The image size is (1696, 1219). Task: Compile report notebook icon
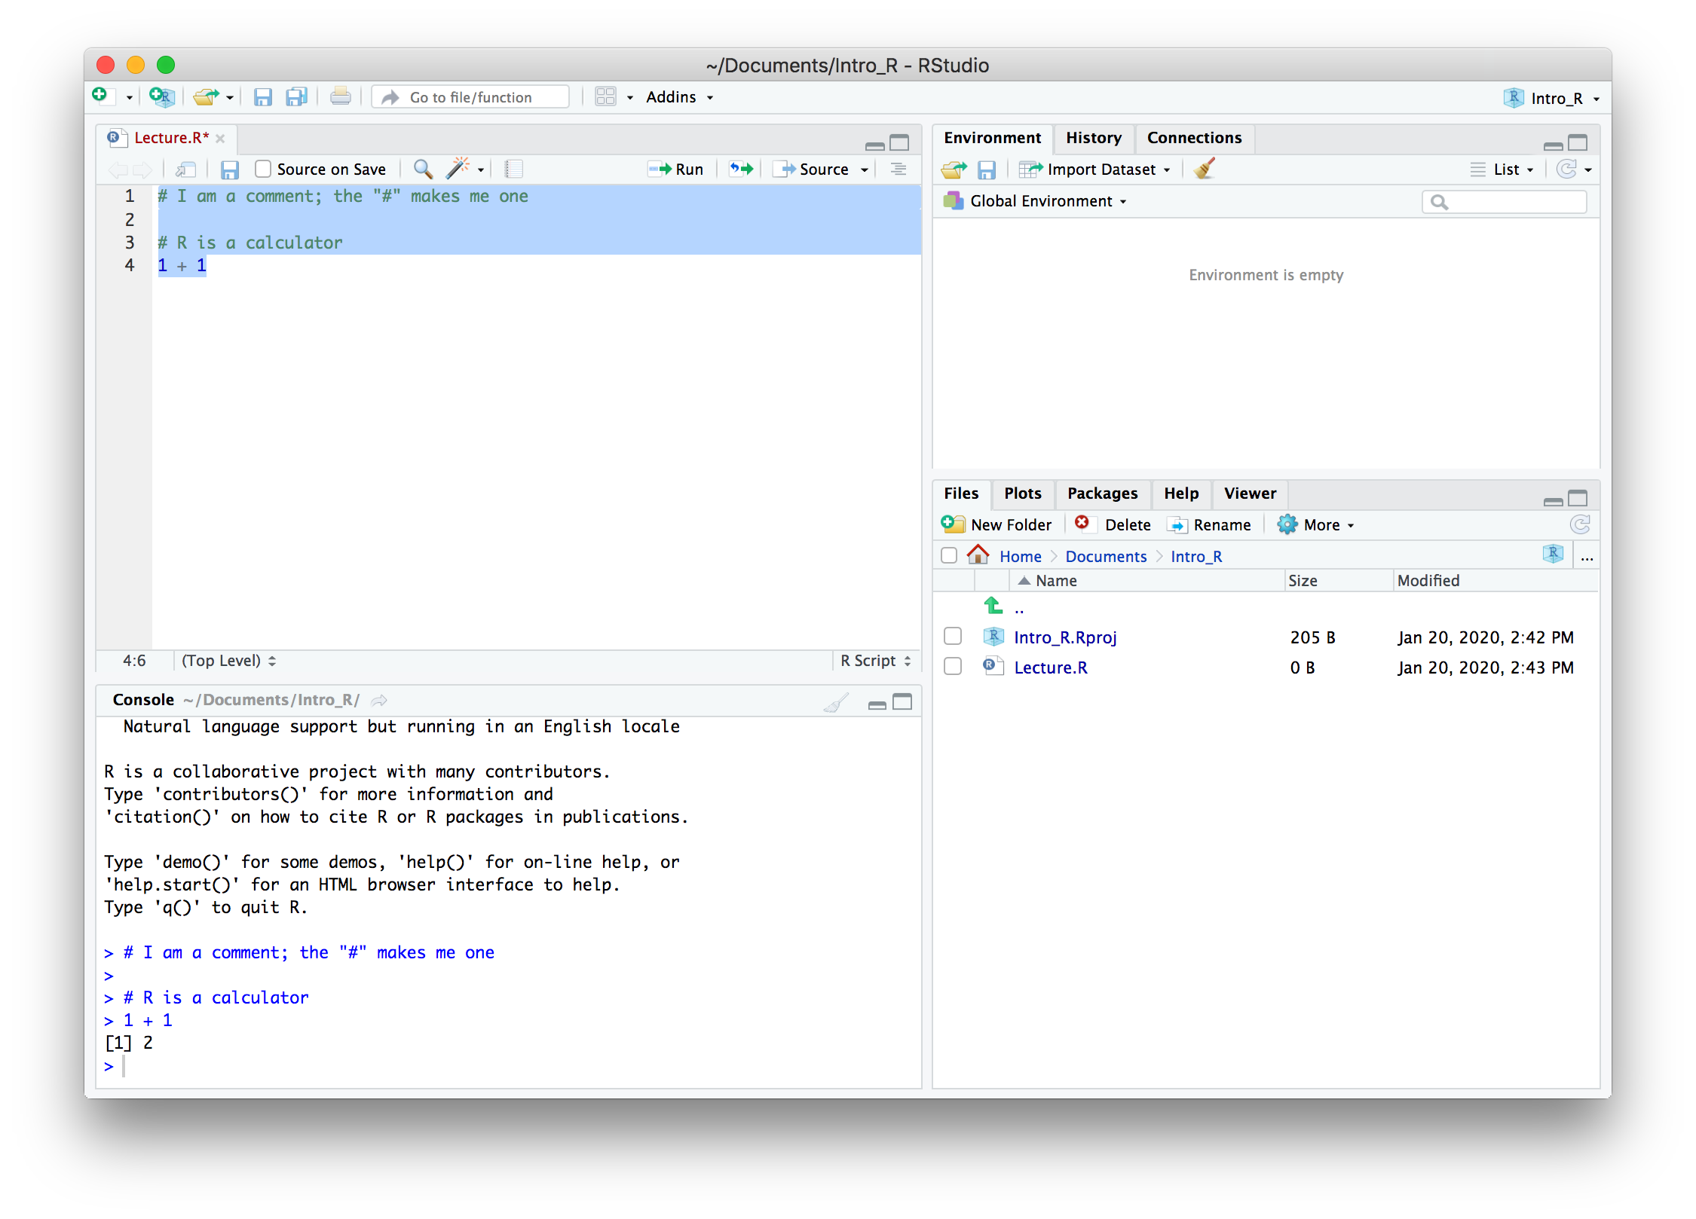click(513, 169)
